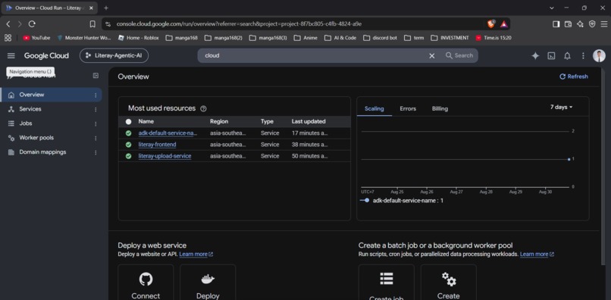This screenshot has width=611, height=300.
Task: Click the GitHub Connect card icon
Action: pos(146,279)
